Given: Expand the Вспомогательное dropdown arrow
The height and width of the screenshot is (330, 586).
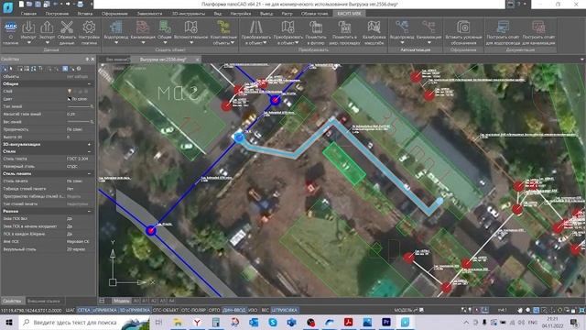Looking at the screenshot, I should 190,43.
